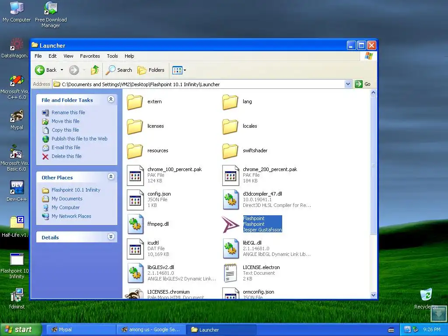The width and height of the screenshot is (448, 336).
Task: Select the extern folder icon
Action: click(135, 102)
